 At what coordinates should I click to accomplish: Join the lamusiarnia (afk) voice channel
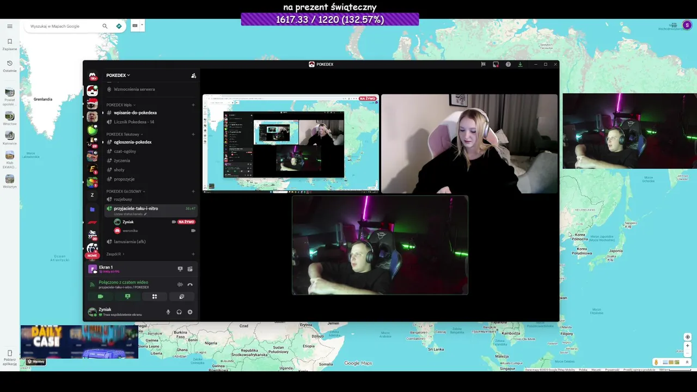150,242
